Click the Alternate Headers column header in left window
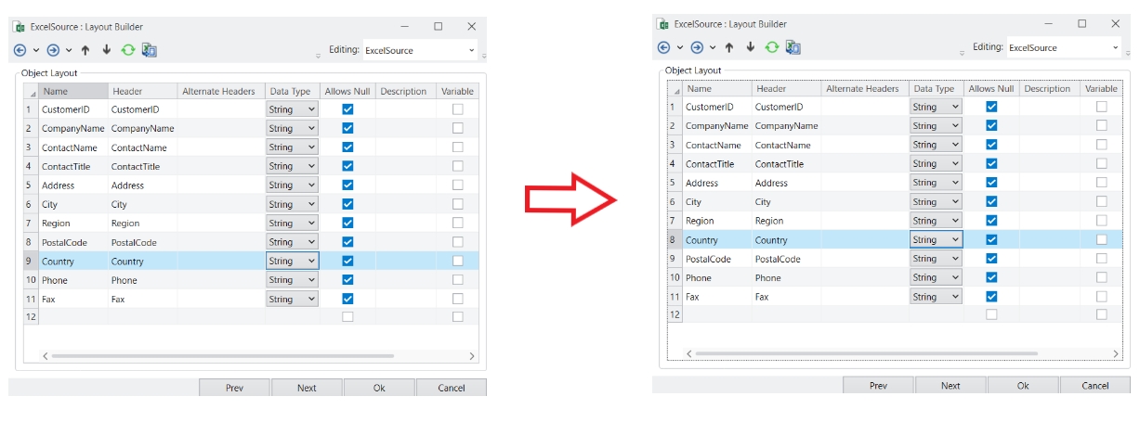The height and width of the screenshot is (422, 1140). point(221,92)
